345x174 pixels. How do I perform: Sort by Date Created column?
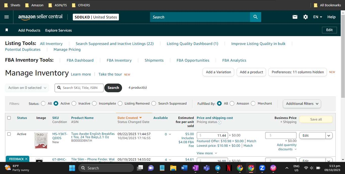click(x=130, y=118)
